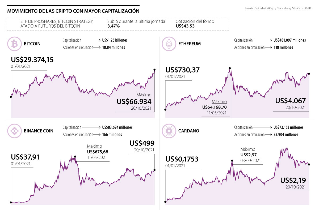This screenshot has height=210, width=319.
Task: Click the Cardano chart's 20/10/2021 endpoint dot
Action: (309, 165)
